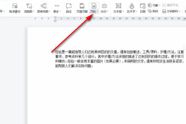This screenshot has height=124, width=186.
Task: Open the 艺术字 dropdown arrow
Action: tap(136, 11)
